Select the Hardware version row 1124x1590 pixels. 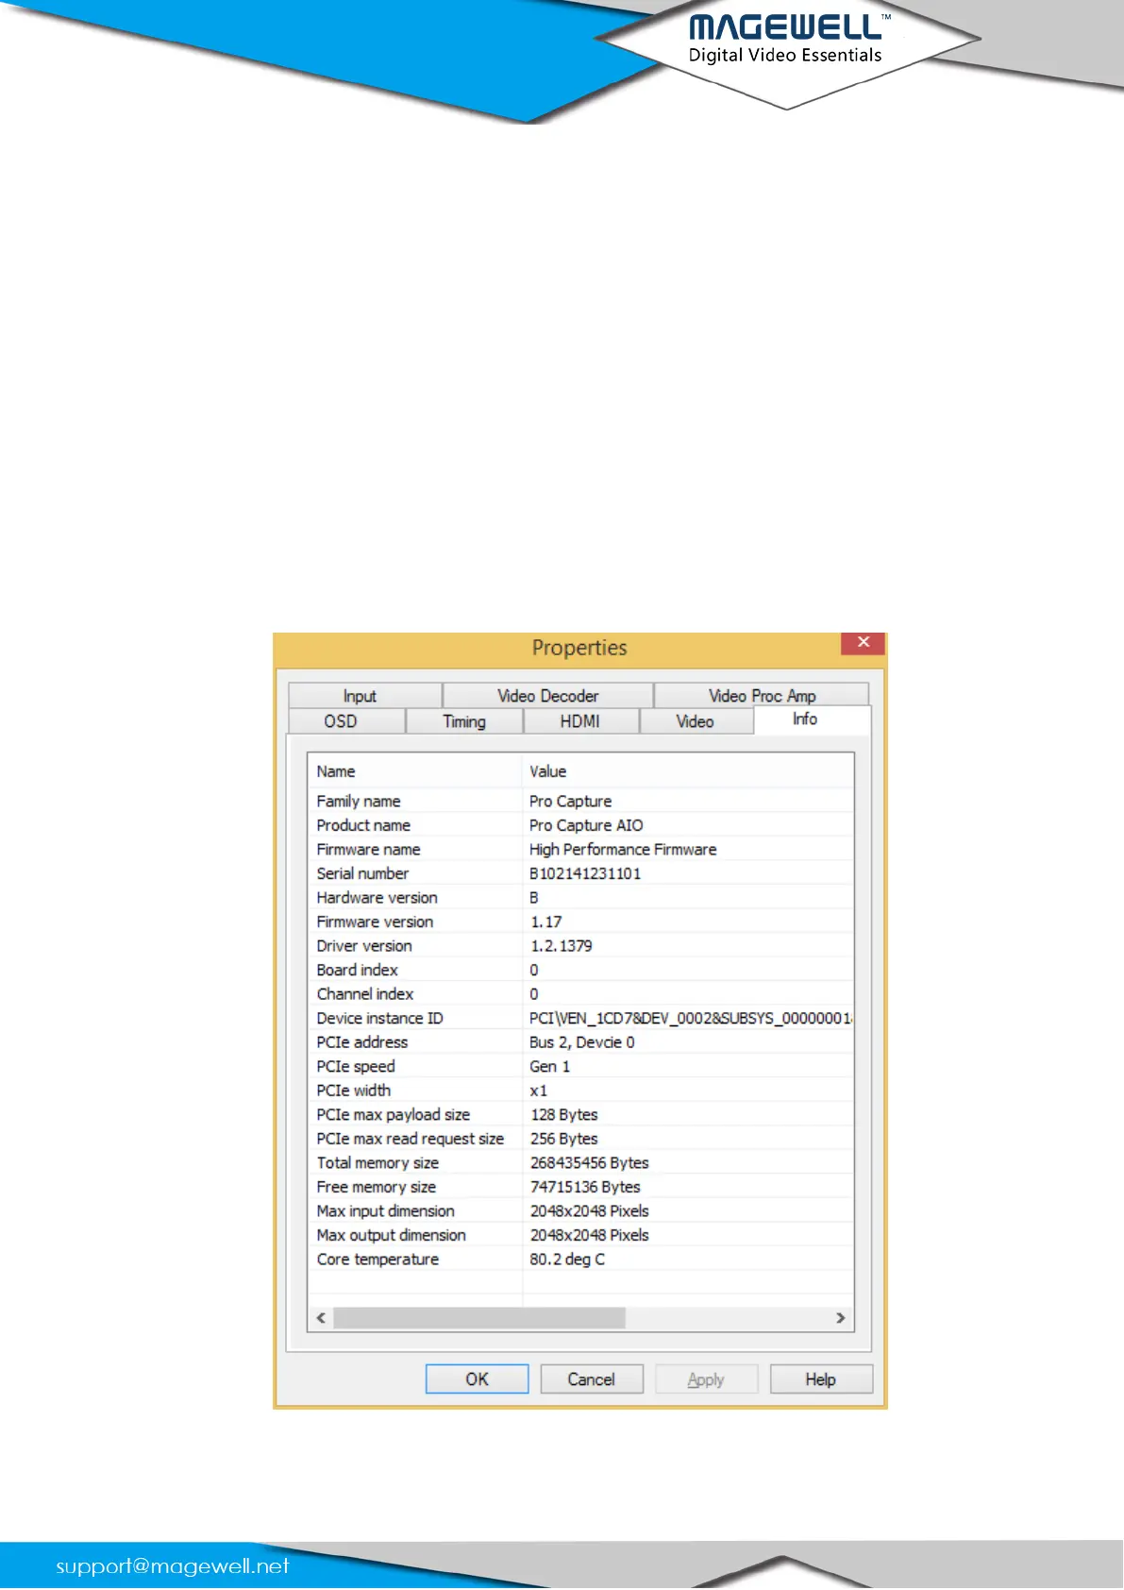click(x=581, y=898)
